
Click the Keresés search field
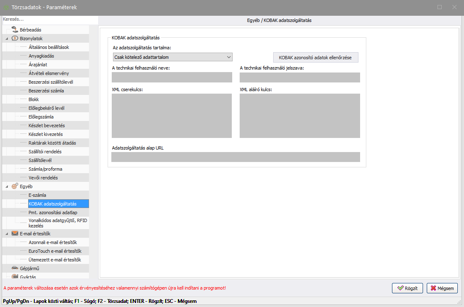(50, 19)
